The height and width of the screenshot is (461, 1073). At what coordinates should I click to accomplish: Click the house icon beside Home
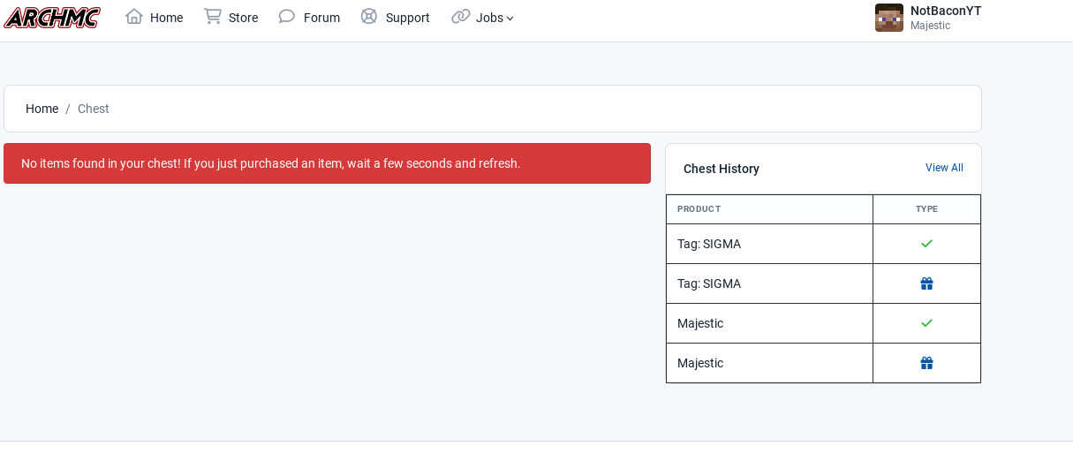click(134, 16)
